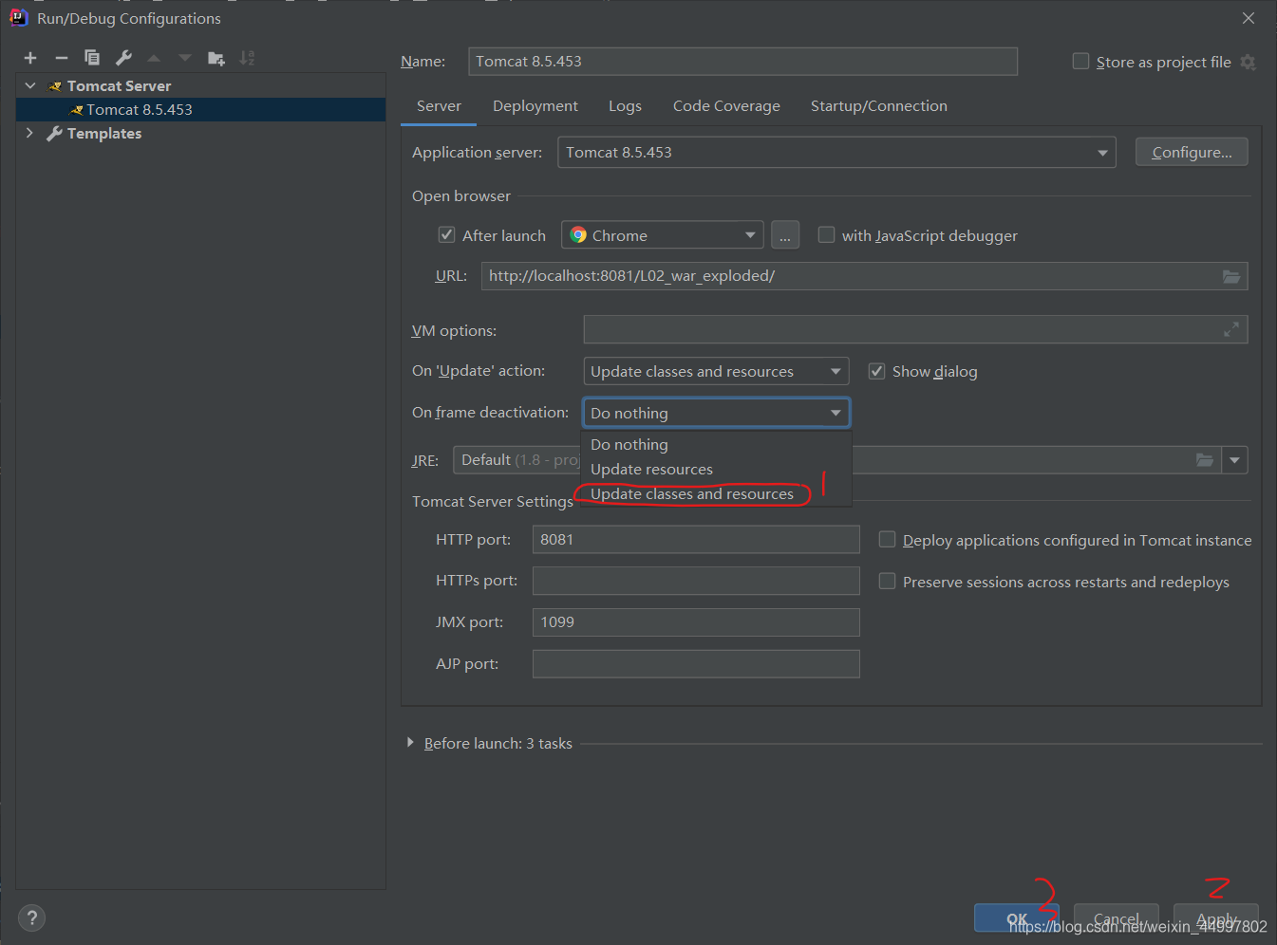Open edit templates wrench icon
The image size is (1277, 945).
click(123, 58)
